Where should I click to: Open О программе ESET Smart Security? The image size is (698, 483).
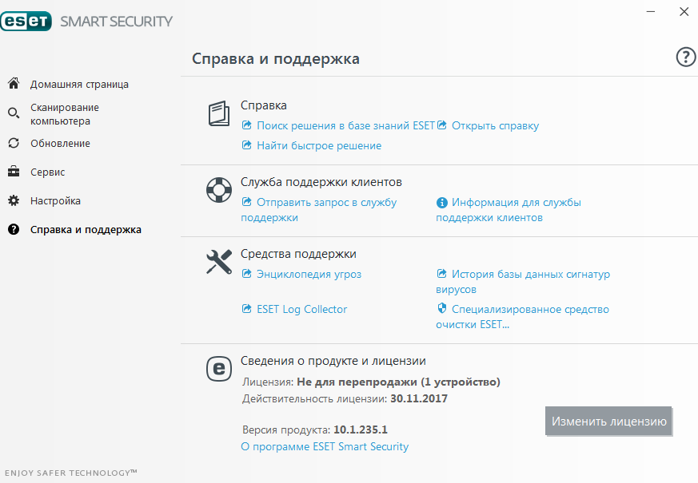click(x=325, y=446)
